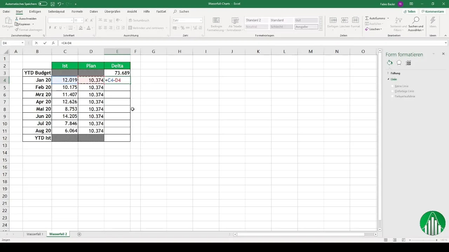Toggle Automatisches Speichern switch
449x252 pixels.
point(43,3)
